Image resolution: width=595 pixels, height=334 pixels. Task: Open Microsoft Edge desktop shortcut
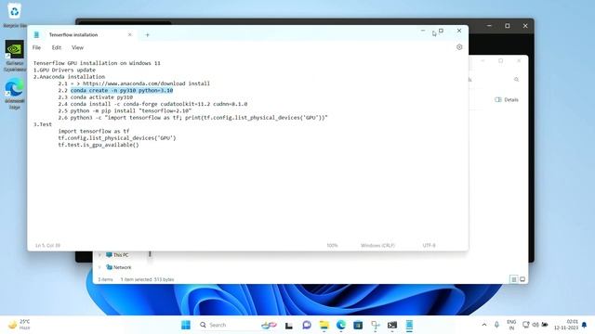point(15,94)
